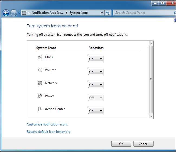
Task: Open the Action Center behavior dropdown
Action: point(96,111)
